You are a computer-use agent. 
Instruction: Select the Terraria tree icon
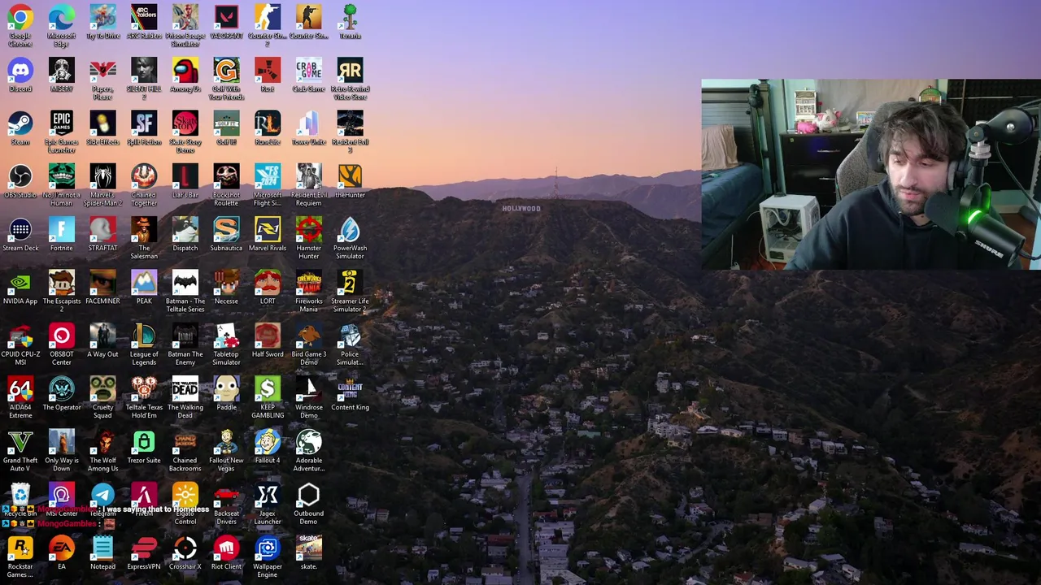point(350,17)
